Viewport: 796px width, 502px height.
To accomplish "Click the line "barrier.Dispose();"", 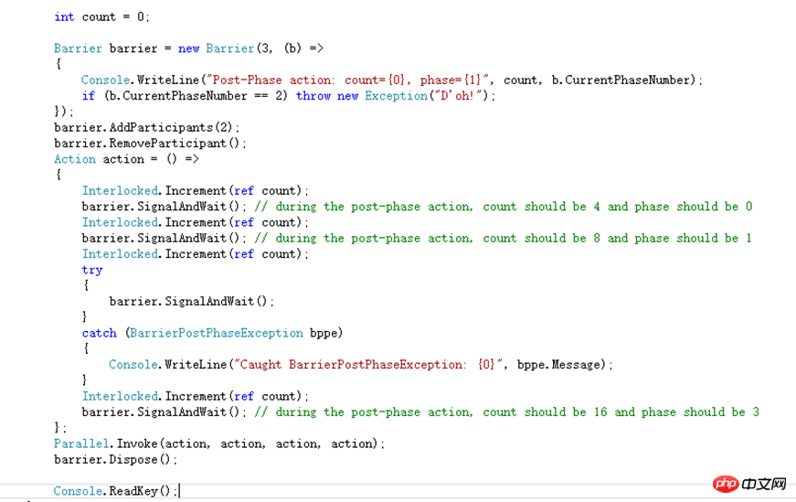I will coord(116,460).
